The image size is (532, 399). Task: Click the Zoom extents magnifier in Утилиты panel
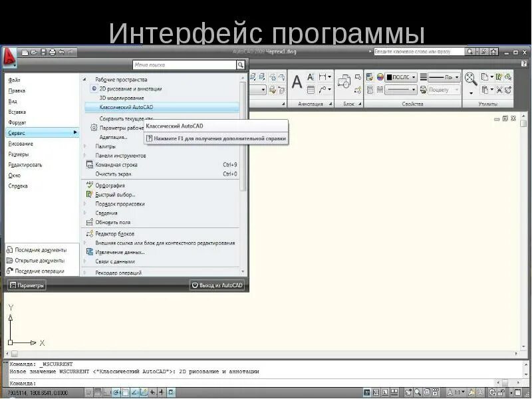[471, 78]
